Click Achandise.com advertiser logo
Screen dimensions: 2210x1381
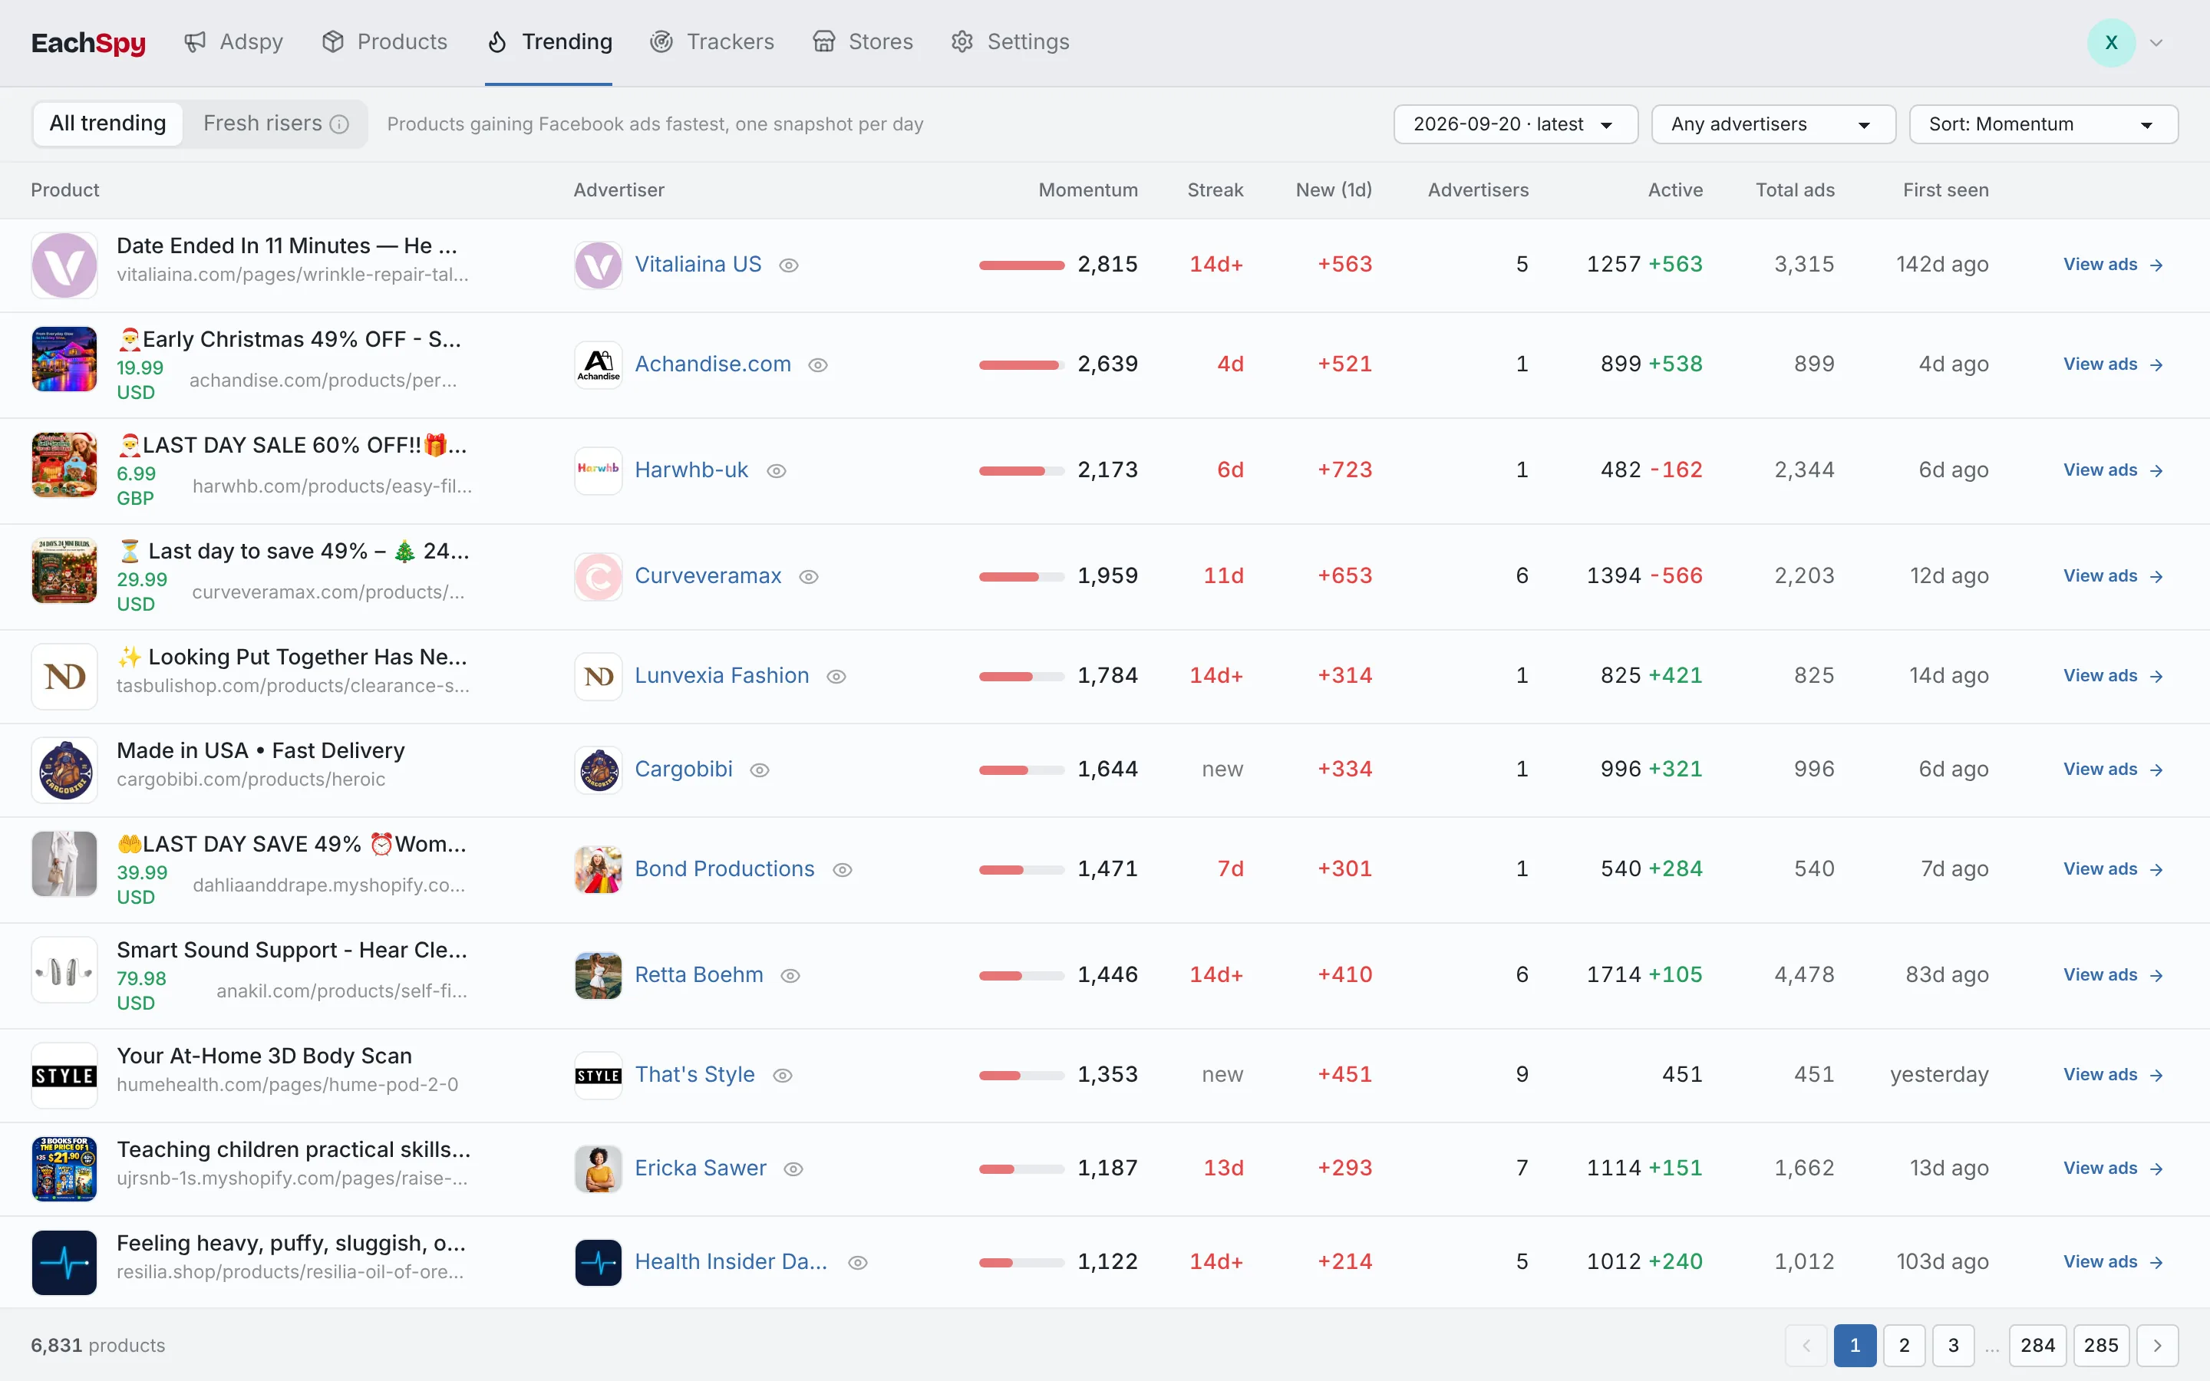[599, 364]
